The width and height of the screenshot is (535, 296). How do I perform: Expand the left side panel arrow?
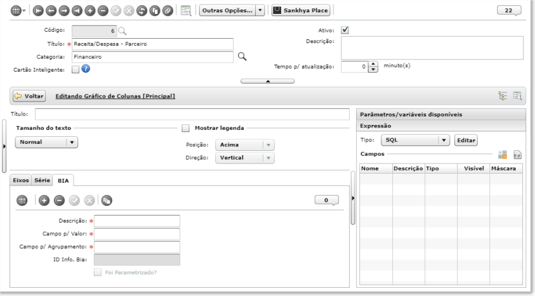(4, 146)
